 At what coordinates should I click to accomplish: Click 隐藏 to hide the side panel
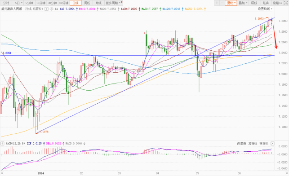[x=277, y=3]
